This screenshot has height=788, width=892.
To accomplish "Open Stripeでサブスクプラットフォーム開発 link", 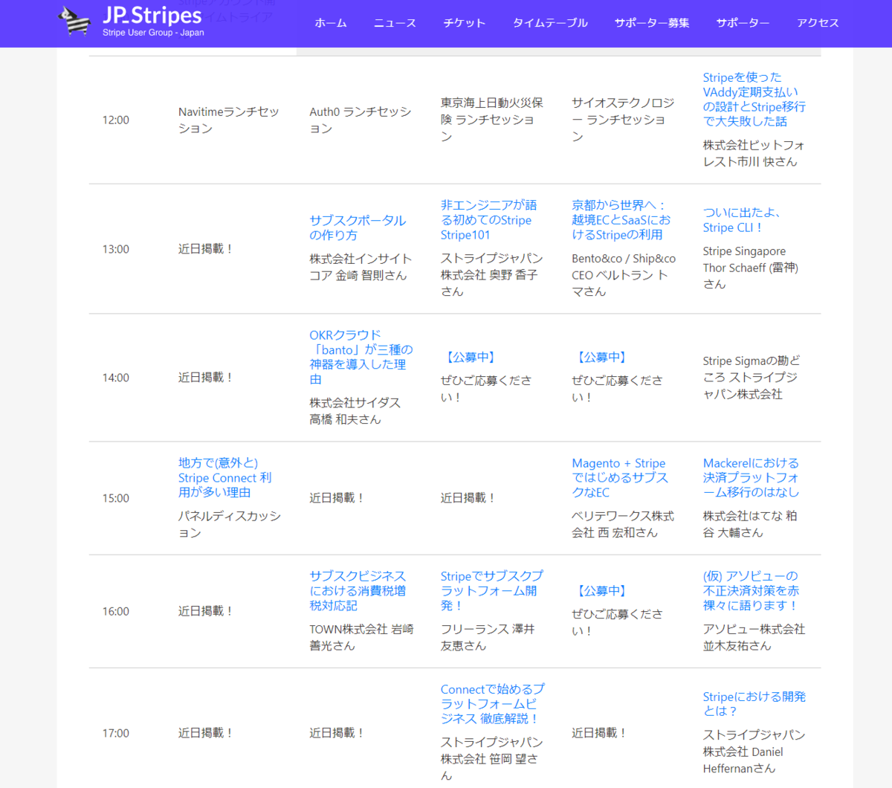I will coord(491,591).
